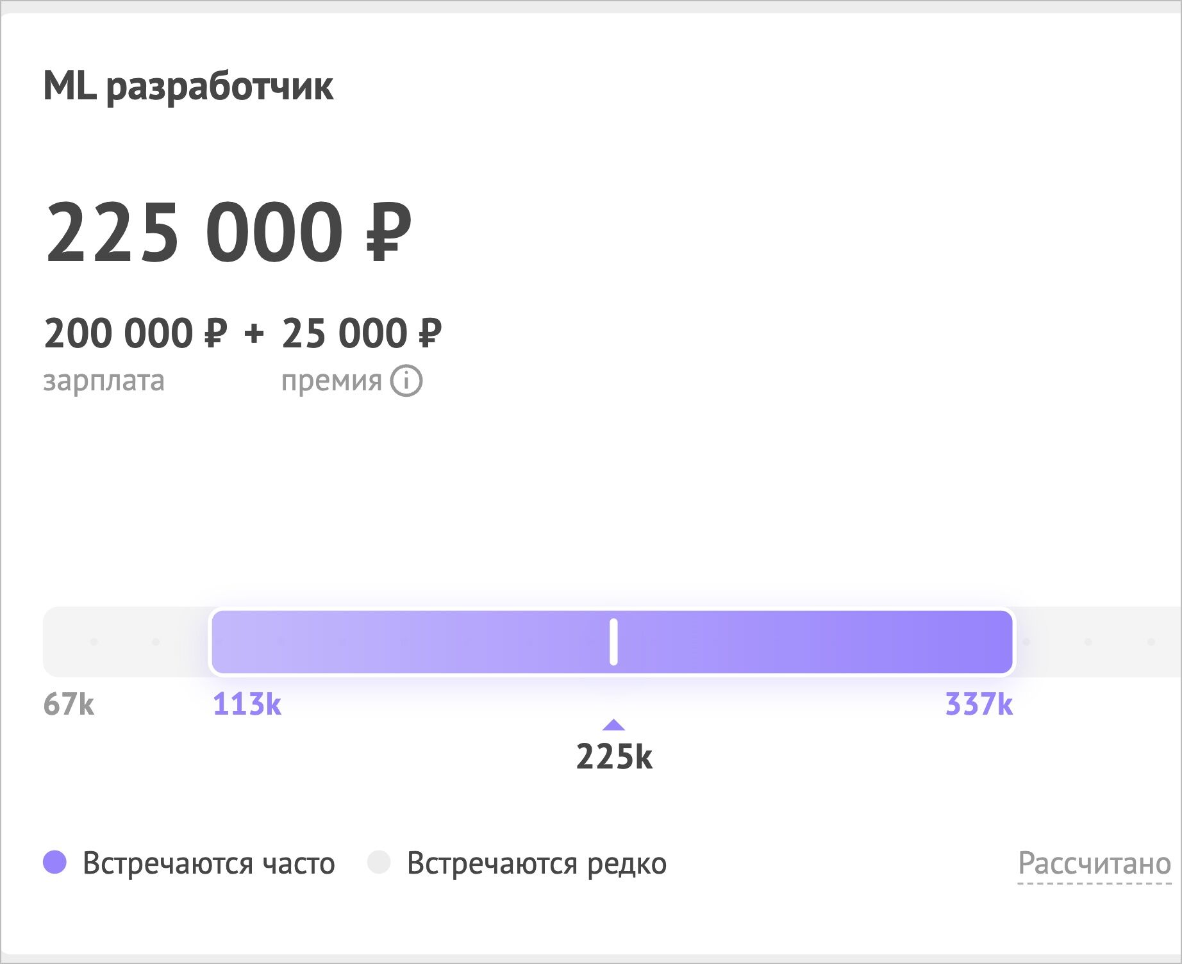The width and height of the screenshot is (1182, 964).
Task: Click the 25 000 ₽ bonus amount
Action: tap(362, 333)
